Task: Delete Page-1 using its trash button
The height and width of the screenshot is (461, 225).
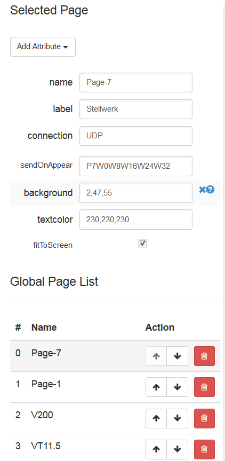Action: coord(204,387)
